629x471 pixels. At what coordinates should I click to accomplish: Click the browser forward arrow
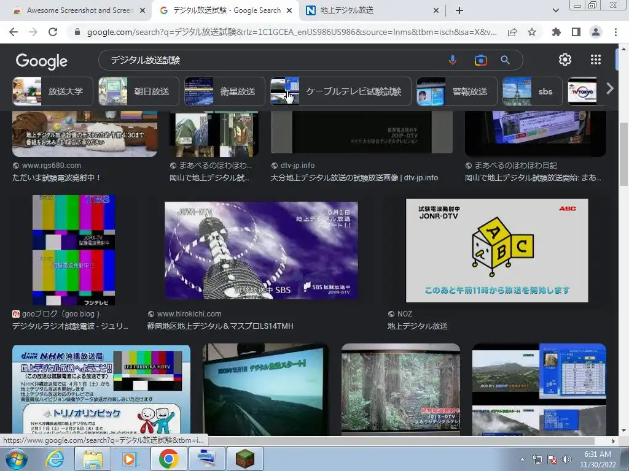(x=33, y=32)
